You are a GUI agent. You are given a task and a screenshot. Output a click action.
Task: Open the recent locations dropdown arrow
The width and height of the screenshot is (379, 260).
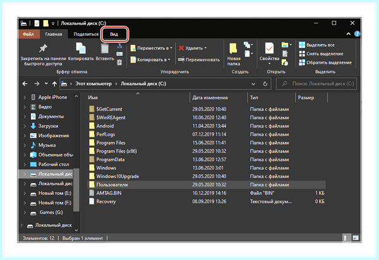click(46, 83)
